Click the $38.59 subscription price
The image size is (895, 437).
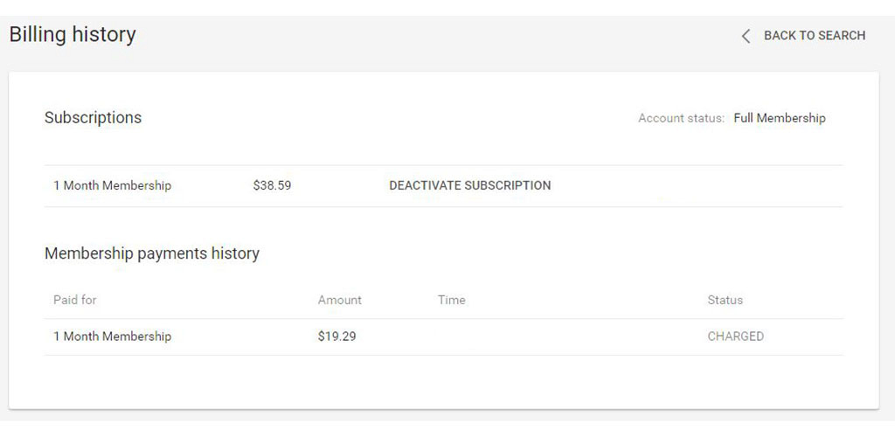pos(272,185)
